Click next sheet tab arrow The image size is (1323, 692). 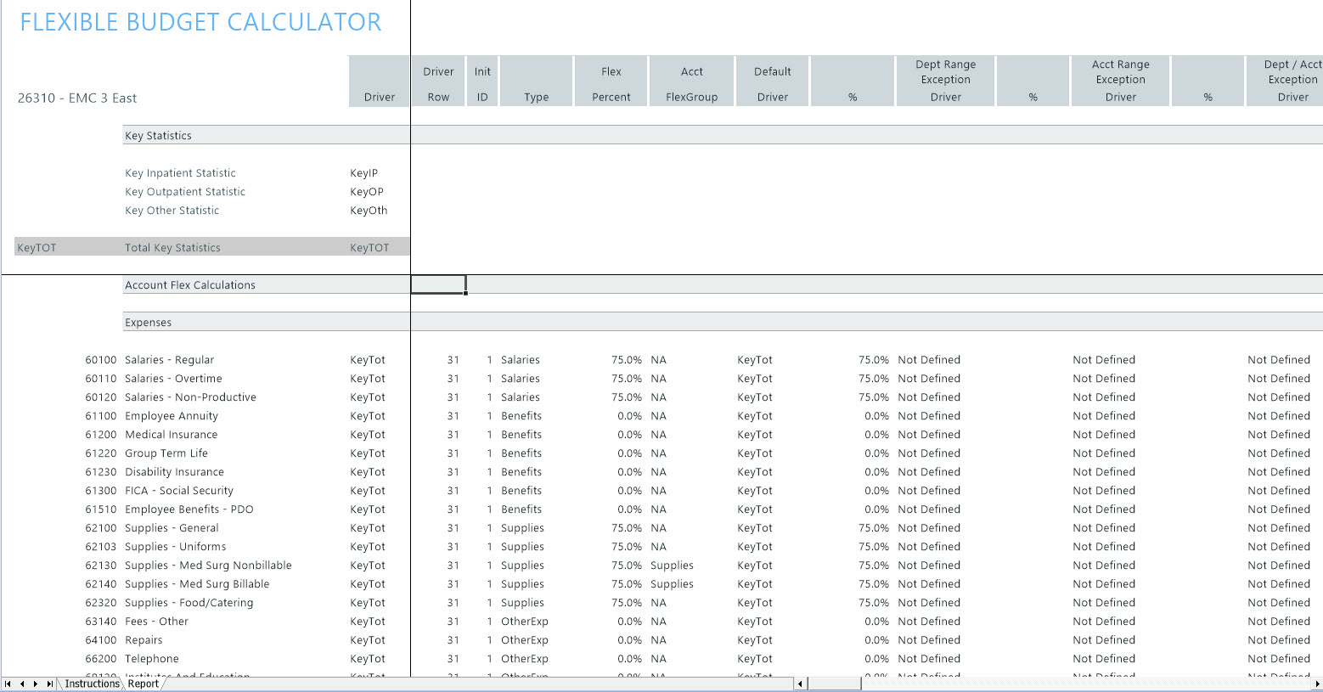coord(35,684)
